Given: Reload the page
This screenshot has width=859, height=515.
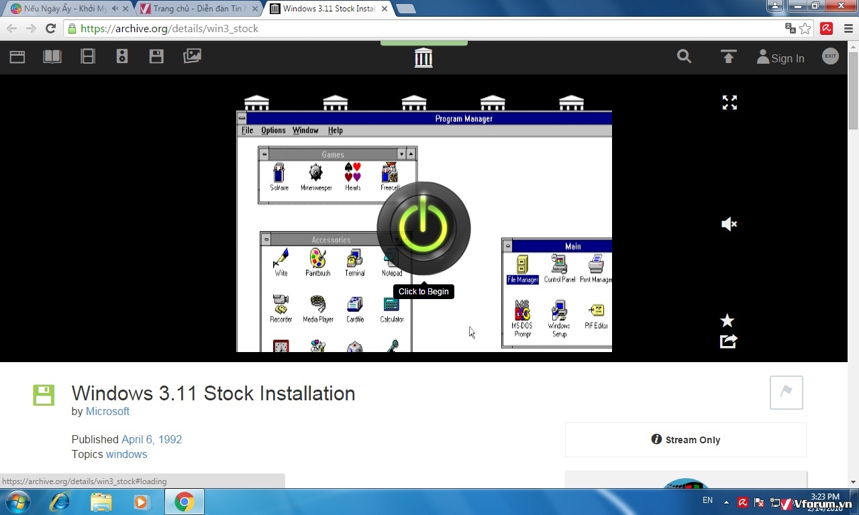Looking at the screenshot, I should pos(50,28).
